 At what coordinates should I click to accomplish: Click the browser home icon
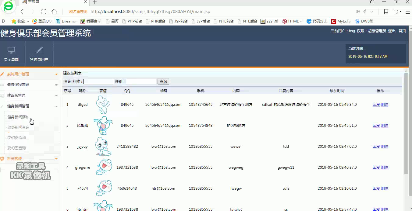pos(54,12)
